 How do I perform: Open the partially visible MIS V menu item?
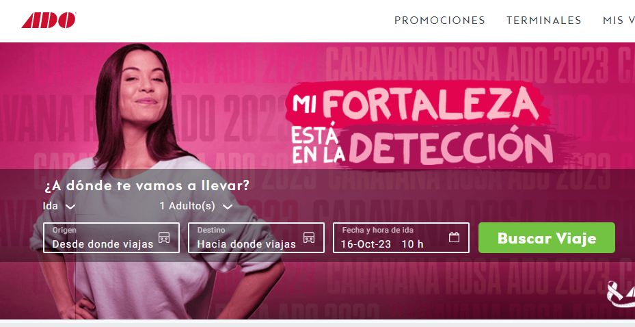tap(619, 21)
